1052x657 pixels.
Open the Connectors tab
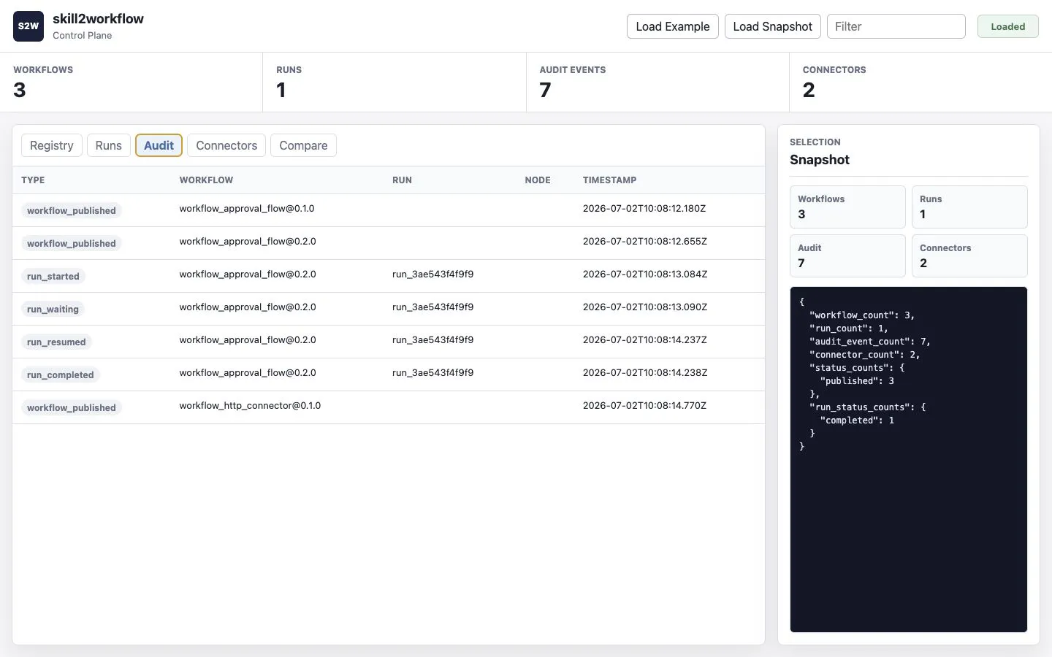(226, 145)
